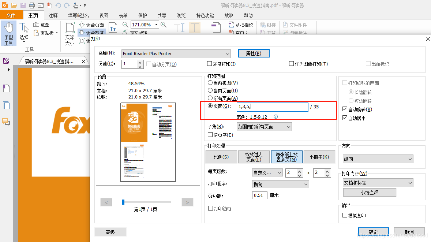Click the Properties 属性(P) button
Viewport: 431px width, 242px height.
tap(254, 53)
